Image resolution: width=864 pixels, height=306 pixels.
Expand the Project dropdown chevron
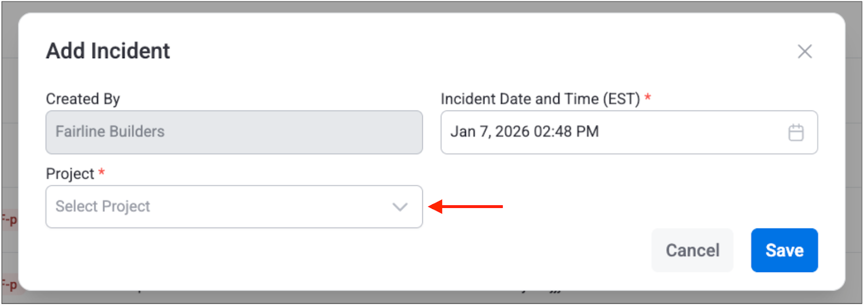tap(400, 207)
